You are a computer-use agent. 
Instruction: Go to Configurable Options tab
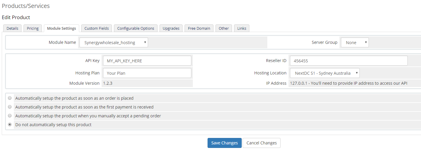[136, 28]
